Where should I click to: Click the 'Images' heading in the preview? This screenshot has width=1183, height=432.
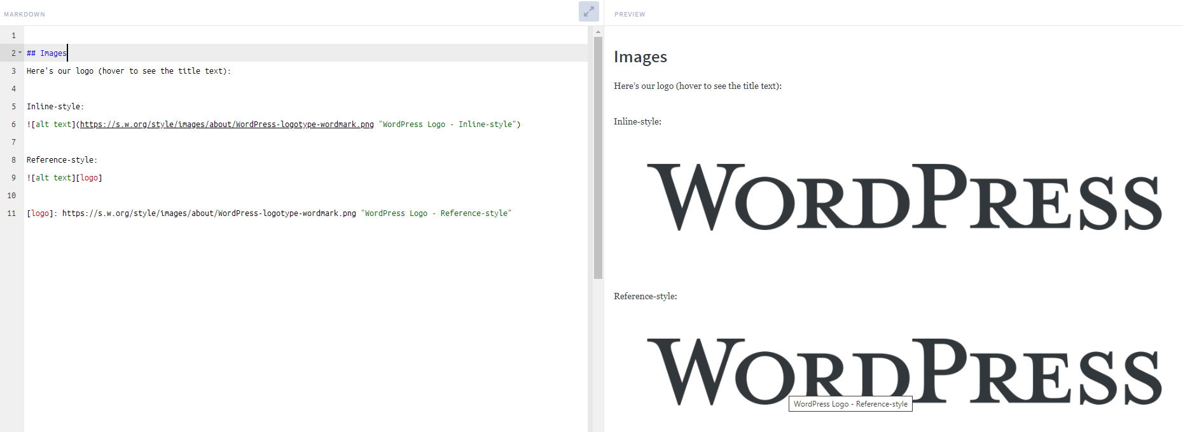pyautogui.click(x=640, y=57)
